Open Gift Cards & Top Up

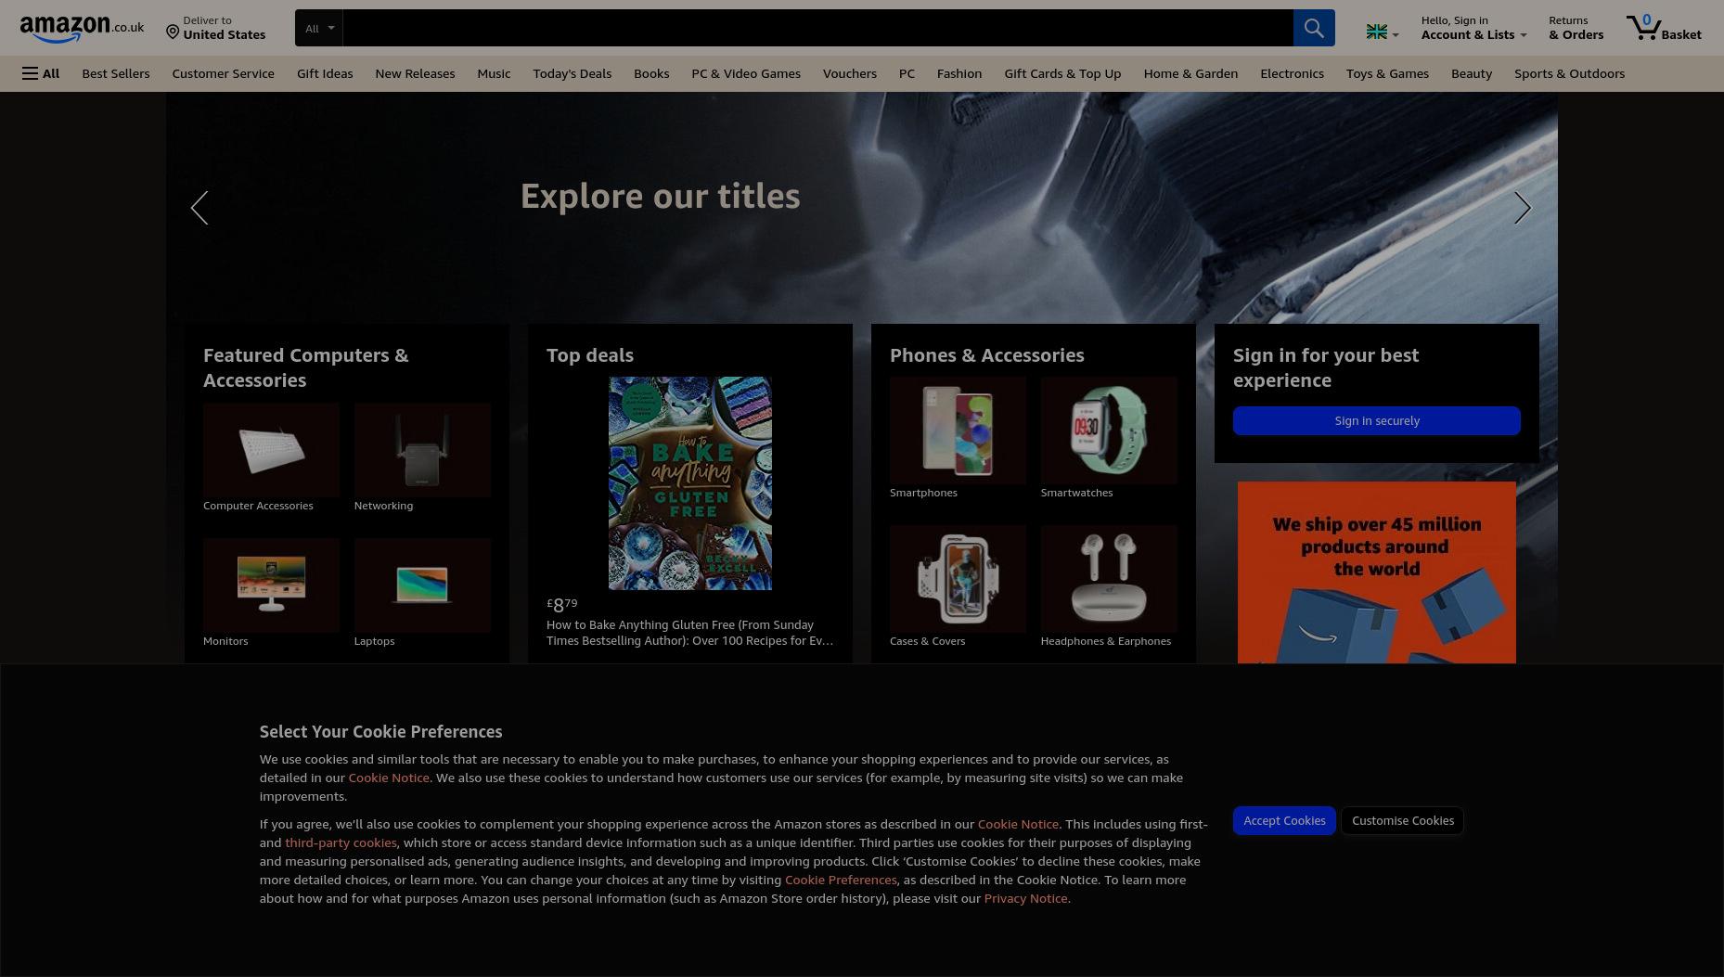1062,73
